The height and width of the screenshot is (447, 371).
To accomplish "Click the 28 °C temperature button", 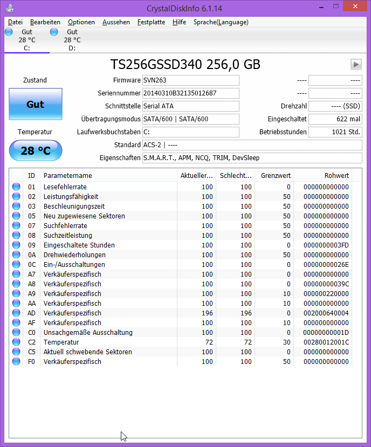I will (36, 150).
